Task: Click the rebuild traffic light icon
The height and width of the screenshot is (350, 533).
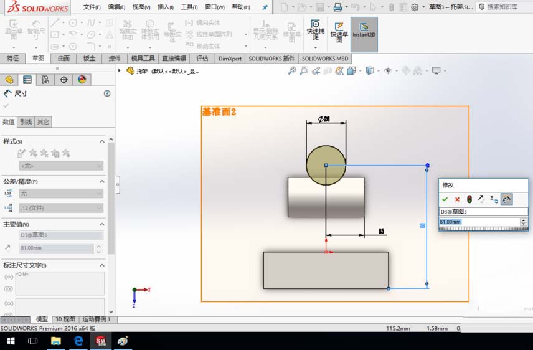Action: click(x=469, y=199)
